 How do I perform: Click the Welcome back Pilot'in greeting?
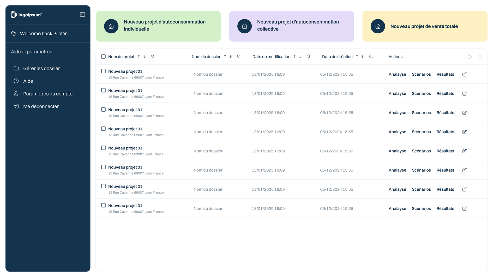[x=44, y=33]
